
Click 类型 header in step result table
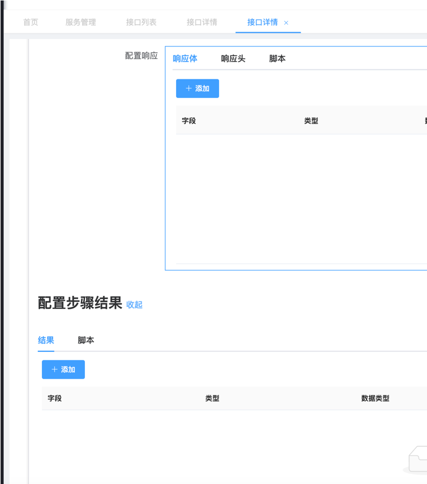[x=212, y=398]
